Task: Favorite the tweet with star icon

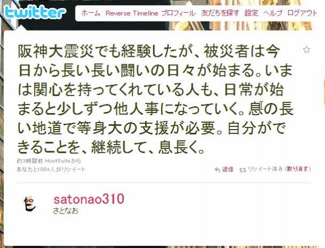Action: (x=306, y=50)
